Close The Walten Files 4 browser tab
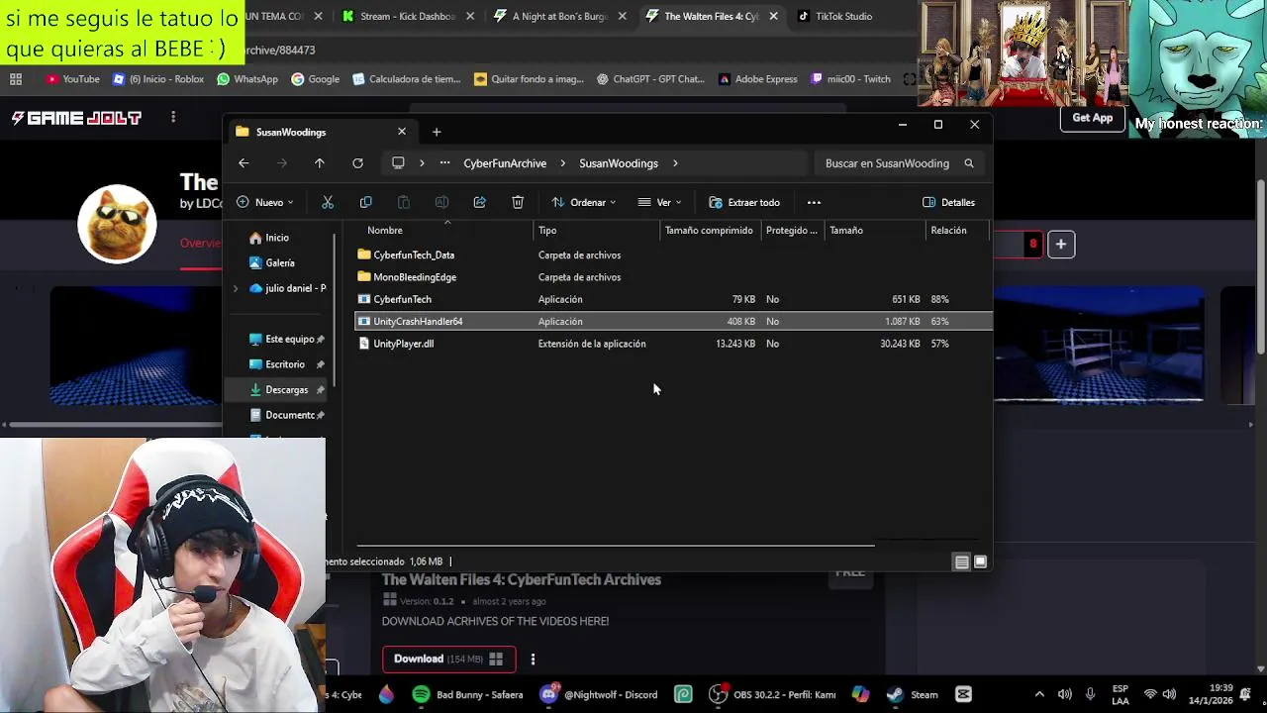This screenshot has height=713, width=1267. click(773, 16)
